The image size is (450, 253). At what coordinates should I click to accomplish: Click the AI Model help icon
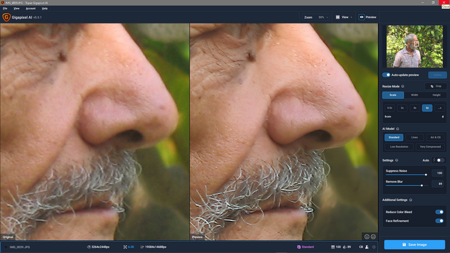[398, 129]
